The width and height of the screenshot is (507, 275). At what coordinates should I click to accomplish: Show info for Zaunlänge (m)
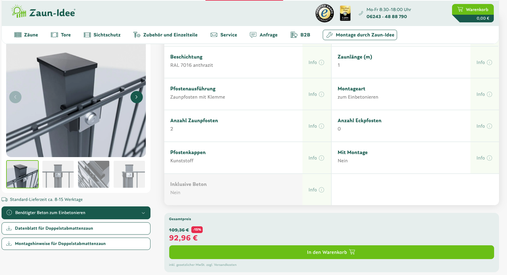pyautogui.click(x=484, y=62)
